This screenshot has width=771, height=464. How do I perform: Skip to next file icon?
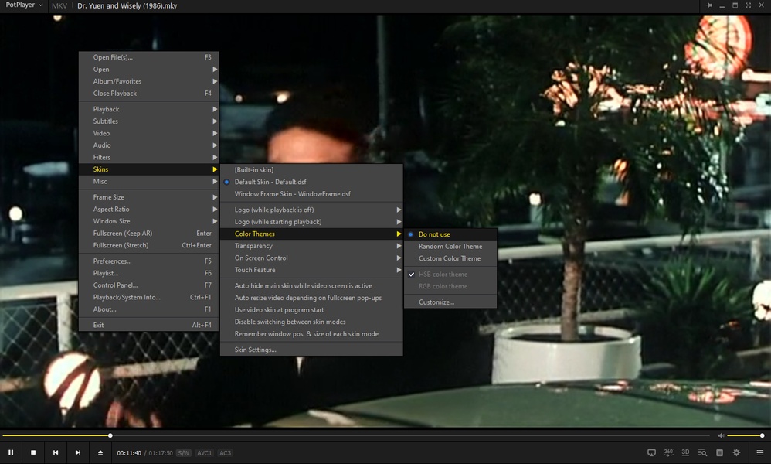point(78,452)
